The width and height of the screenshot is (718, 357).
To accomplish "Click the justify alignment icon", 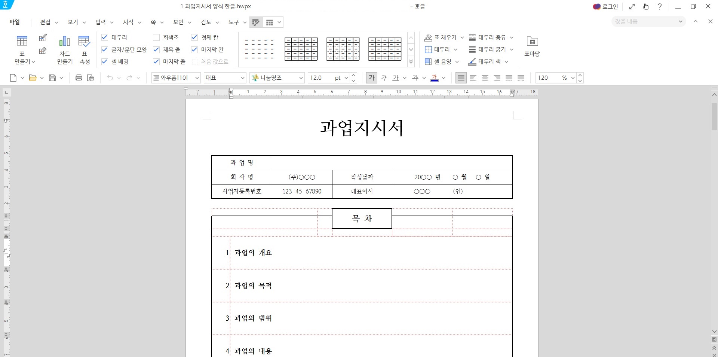I will click(461, 78).
